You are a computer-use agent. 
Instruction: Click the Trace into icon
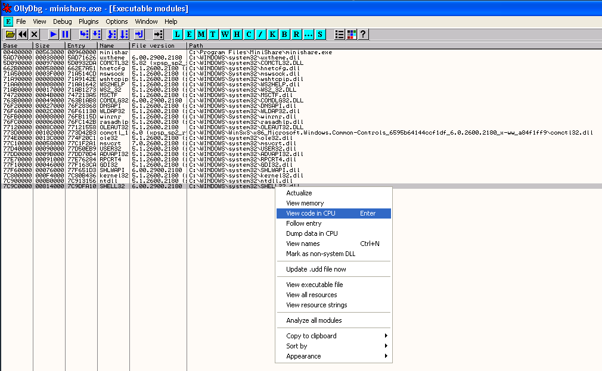111,35
